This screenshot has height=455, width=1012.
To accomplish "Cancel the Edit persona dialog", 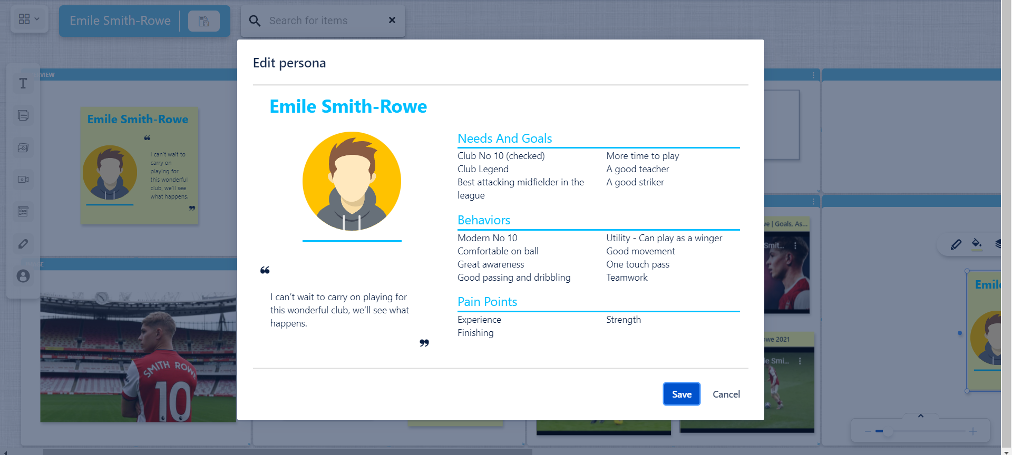I will (x=726, y=394).
